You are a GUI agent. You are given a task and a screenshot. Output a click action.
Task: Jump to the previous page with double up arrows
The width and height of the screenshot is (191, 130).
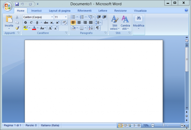pos(187,112)
